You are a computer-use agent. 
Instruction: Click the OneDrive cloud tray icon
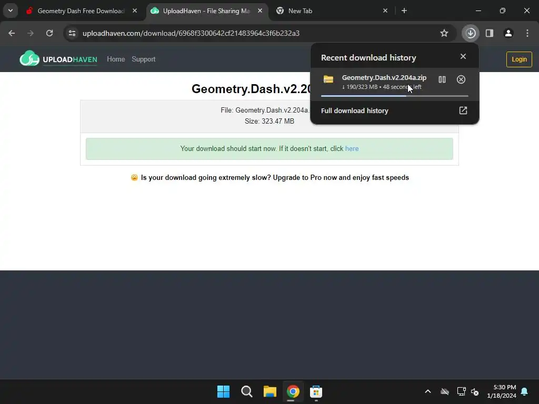point(444,391)
